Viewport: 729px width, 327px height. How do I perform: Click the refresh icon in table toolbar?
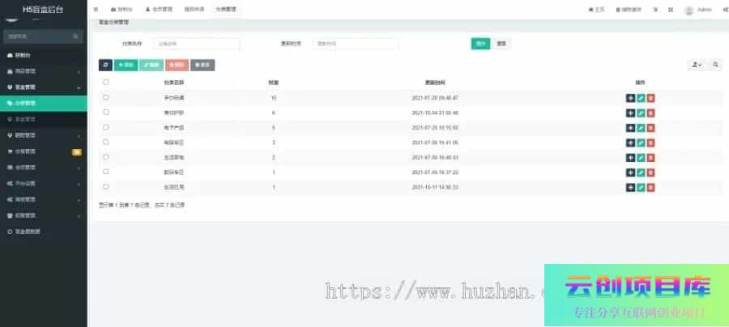tap(105, 64)
